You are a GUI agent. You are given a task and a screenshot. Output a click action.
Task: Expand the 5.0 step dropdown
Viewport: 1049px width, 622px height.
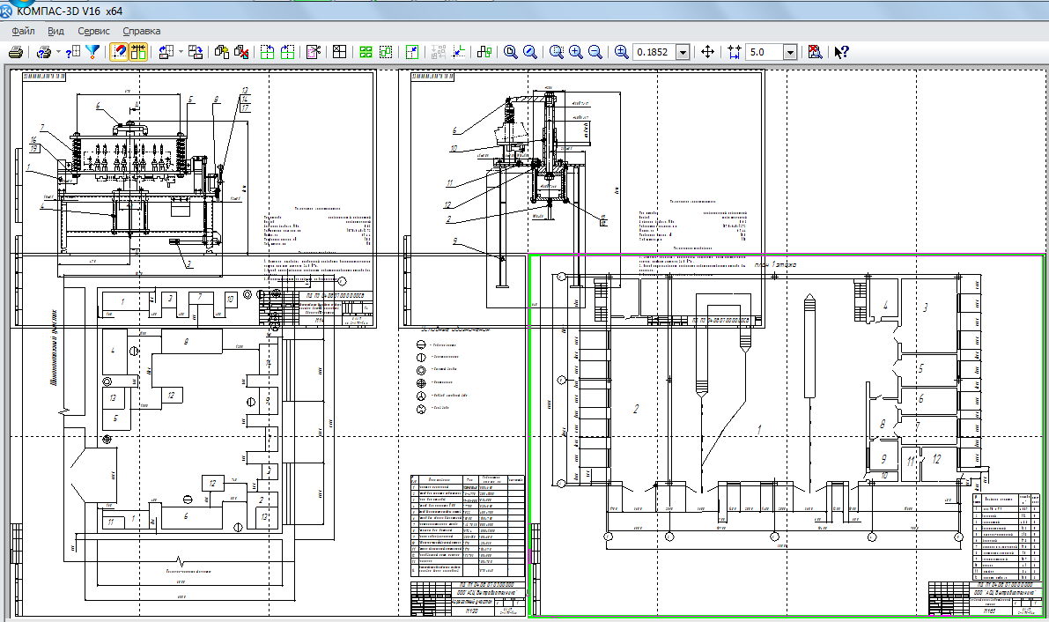[790, 52]
